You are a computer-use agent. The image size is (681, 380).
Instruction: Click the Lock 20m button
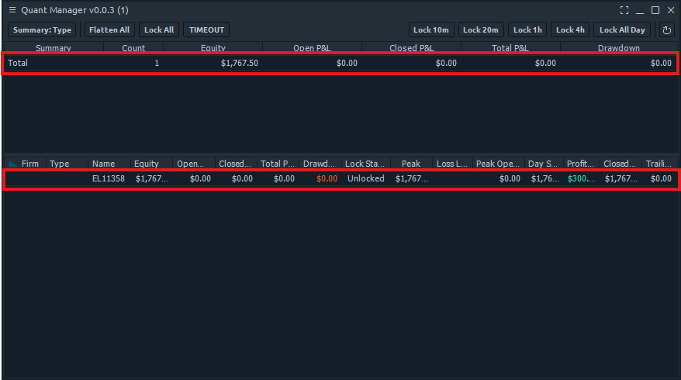[x=481, y=30]
